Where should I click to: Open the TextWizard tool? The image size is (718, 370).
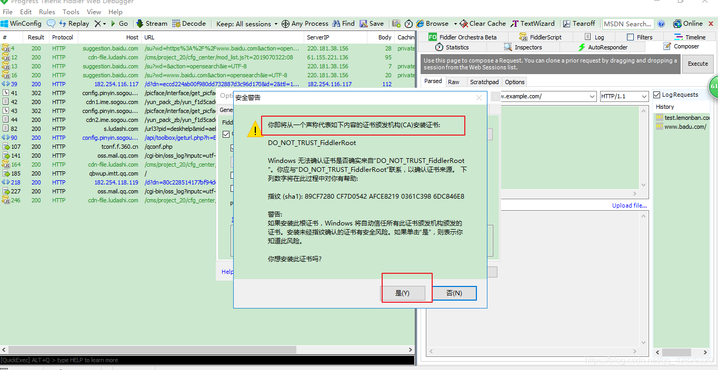[533, 24]
